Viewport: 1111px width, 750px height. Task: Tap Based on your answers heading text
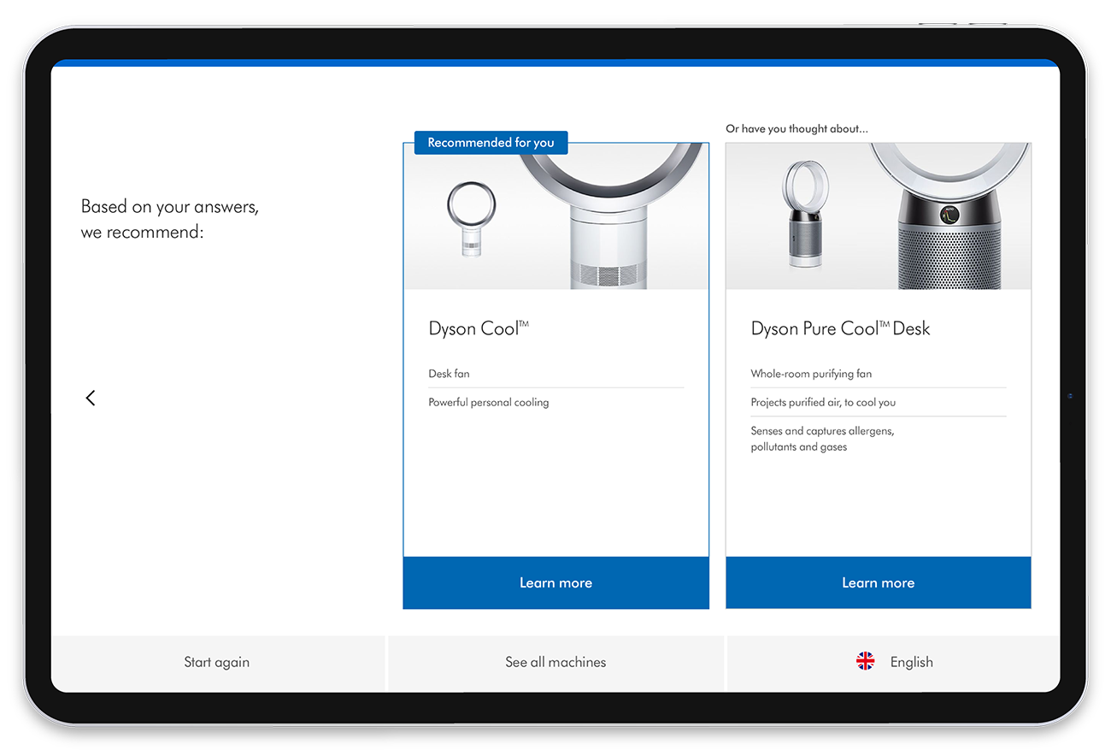coord(170,219)
